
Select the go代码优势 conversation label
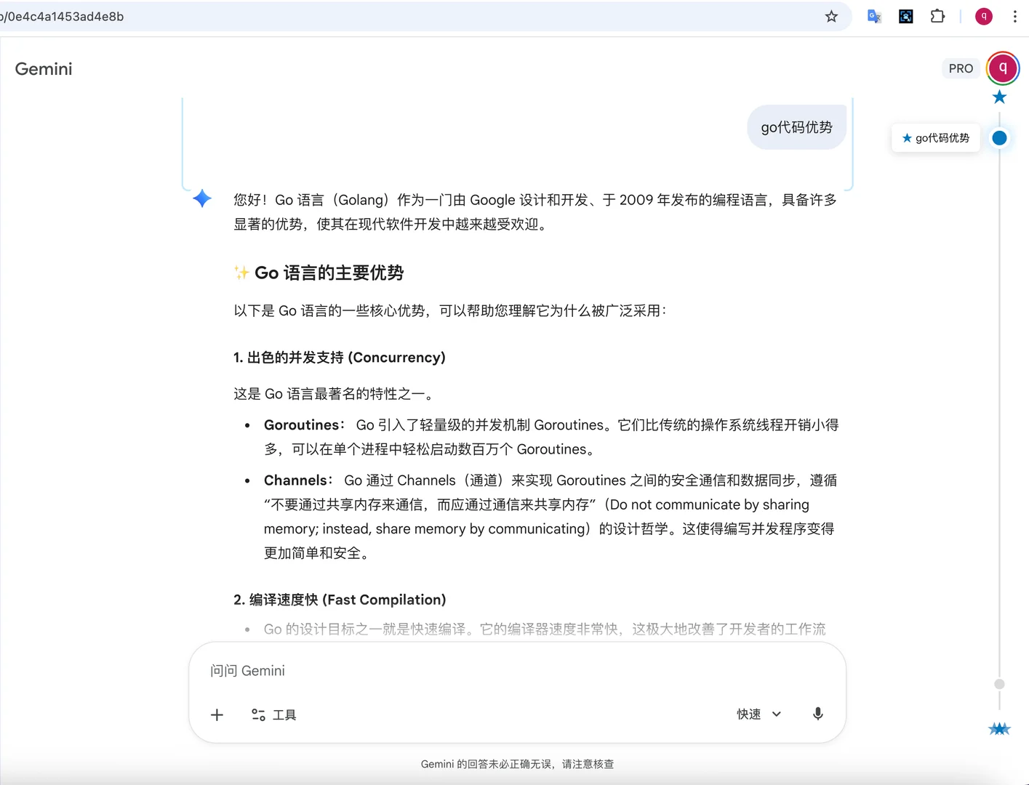click(x=942, y=138)
